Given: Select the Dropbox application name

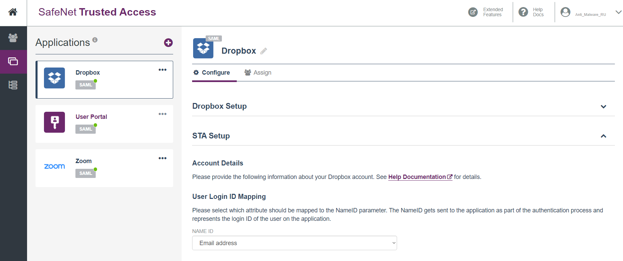Looking at the screenshot, I should click(88, 73).
